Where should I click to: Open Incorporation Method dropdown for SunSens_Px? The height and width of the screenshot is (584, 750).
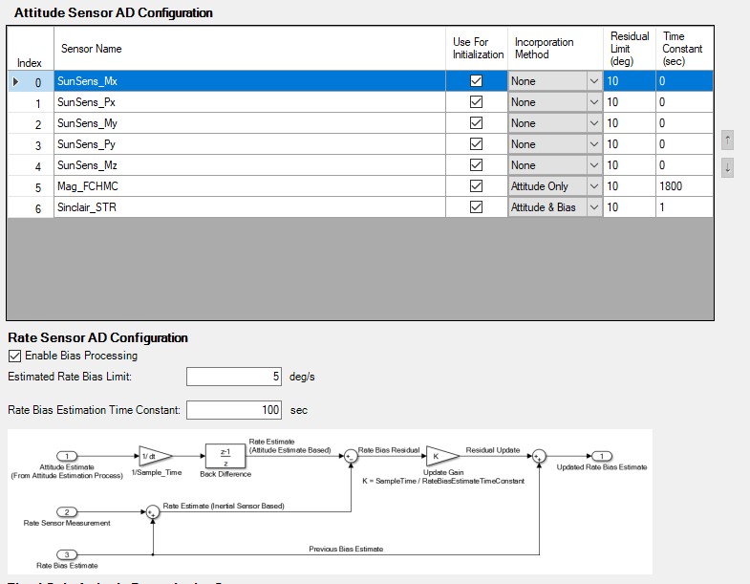click(x=593, y=102)
